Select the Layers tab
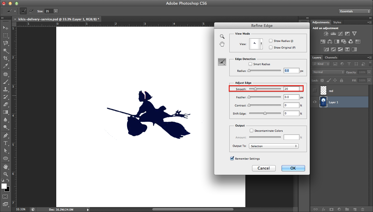 317,58
